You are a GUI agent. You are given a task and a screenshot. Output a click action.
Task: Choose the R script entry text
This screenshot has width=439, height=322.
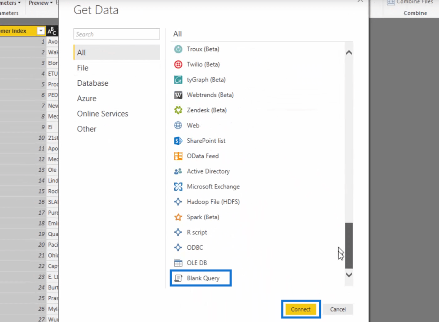point(197,232)
